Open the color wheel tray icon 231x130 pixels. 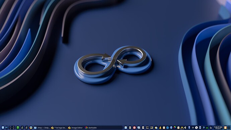pyautogui.click(x=175, y=128)
